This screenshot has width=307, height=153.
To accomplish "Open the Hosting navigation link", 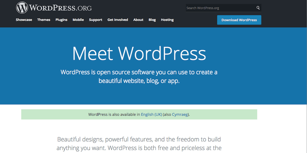I will tap(167, 20).
